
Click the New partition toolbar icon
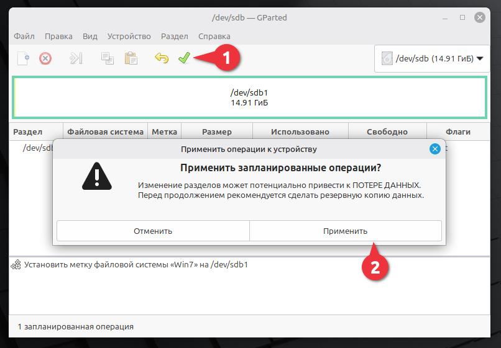point(24,58)
